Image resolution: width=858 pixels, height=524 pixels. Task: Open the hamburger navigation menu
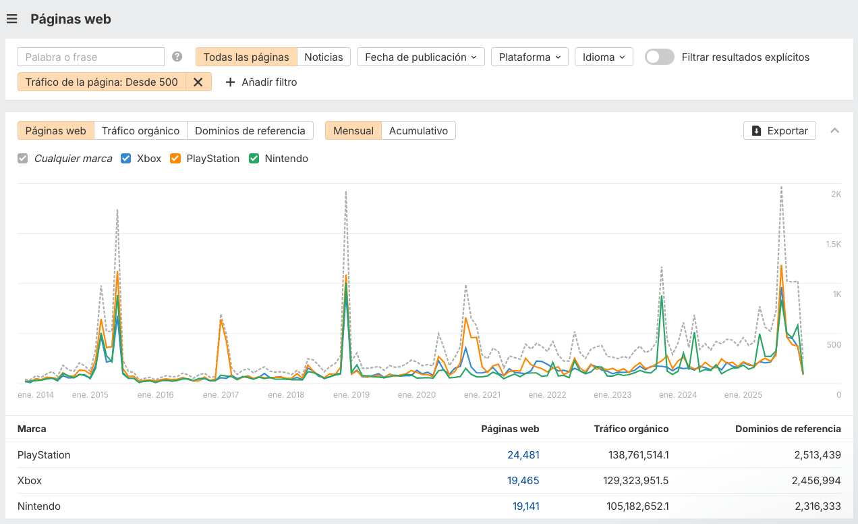11,19
